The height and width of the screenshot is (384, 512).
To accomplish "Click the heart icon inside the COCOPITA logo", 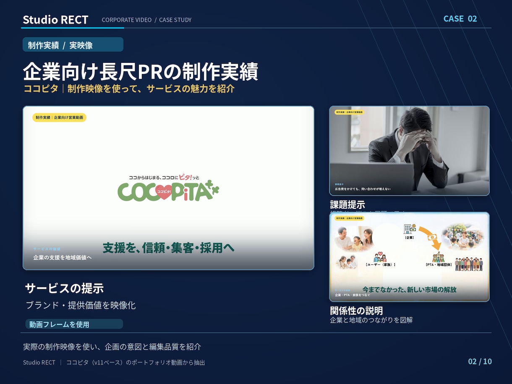I will pos(164,191).
